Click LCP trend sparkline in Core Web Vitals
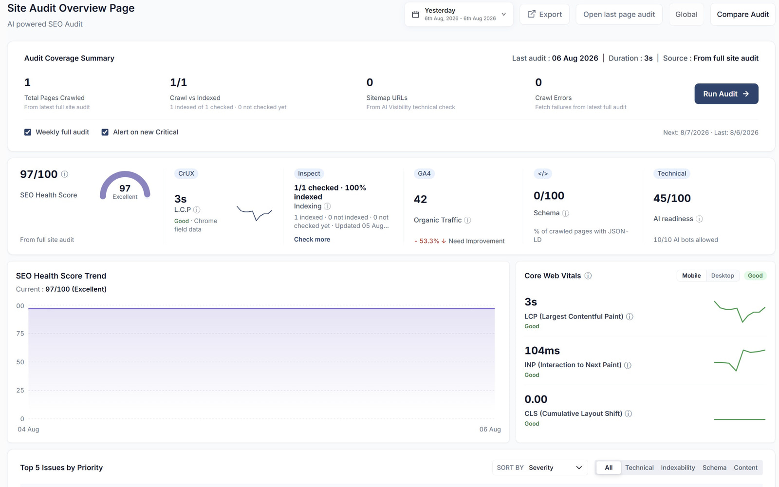Image resolution: width=779 pixels, height=487 pixels. [740, 312]
